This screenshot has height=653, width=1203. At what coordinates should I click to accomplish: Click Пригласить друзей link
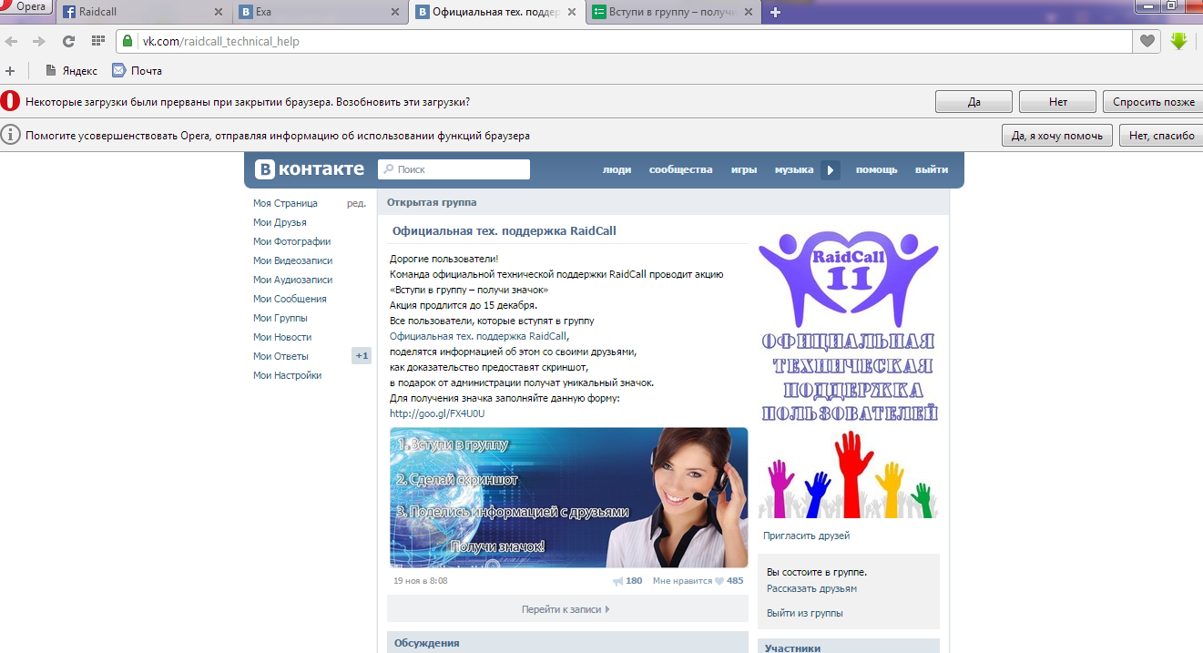coord(806,536)
